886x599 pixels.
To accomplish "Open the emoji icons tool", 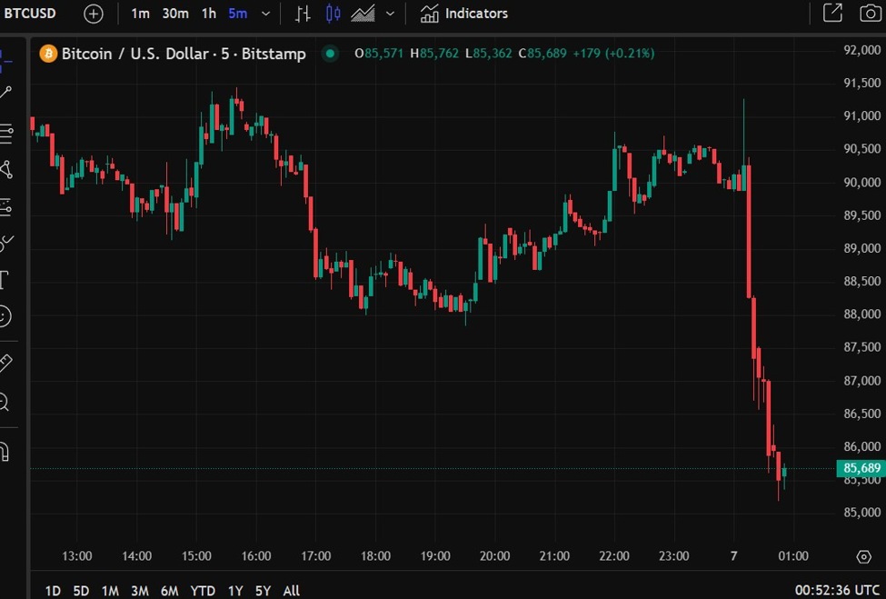I will coord(5,316).
